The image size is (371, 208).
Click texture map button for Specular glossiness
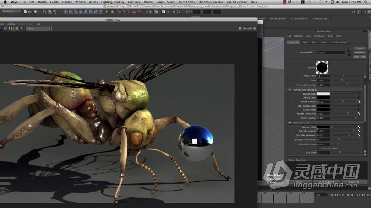359,135
